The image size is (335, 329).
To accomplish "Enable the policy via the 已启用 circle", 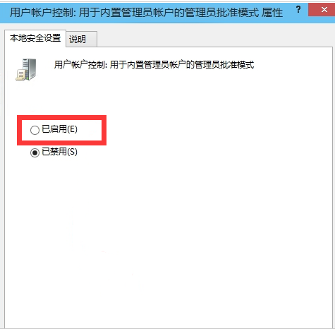I will tap(35, 130).
